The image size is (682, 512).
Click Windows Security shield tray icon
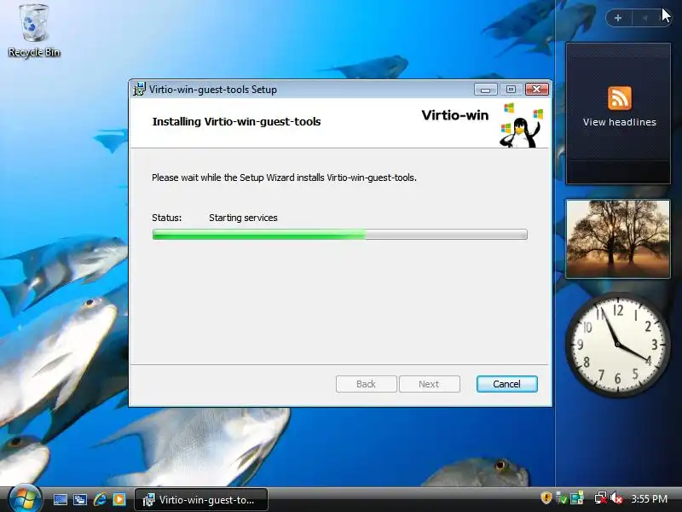[x=546, y=497]
